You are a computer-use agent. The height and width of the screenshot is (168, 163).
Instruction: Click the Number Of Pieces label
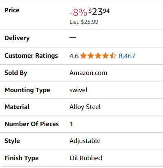[x=31, y=124]
